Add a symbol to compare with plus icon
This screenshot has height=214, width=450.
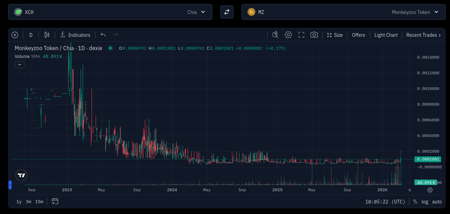point(15,35)
